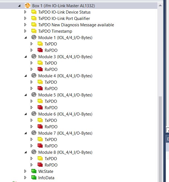This screenshot has height=182, width=169.
Task: Click the green InfoData icon
Action: (34, 178)
